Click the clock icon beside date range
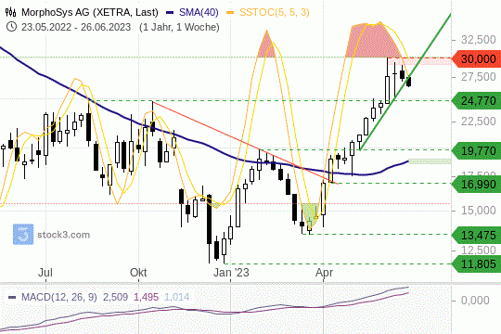Screen dimensions: 501x334 pyautogui.click(x=11, y=27)
